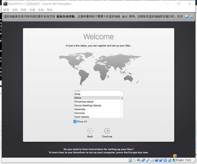Maximize the VirtualBox window
Screen dimensions: 197x164
[x=178, y=4]
